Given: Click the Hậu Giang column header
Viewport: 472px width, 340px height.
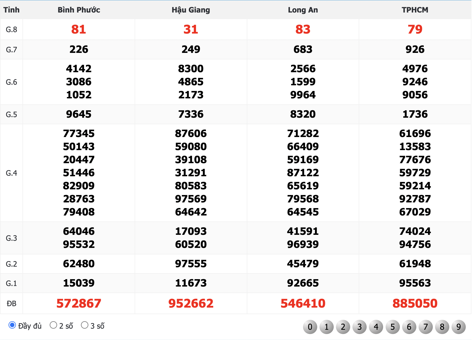Looking at the screenshot, I should tap(191, 10).
